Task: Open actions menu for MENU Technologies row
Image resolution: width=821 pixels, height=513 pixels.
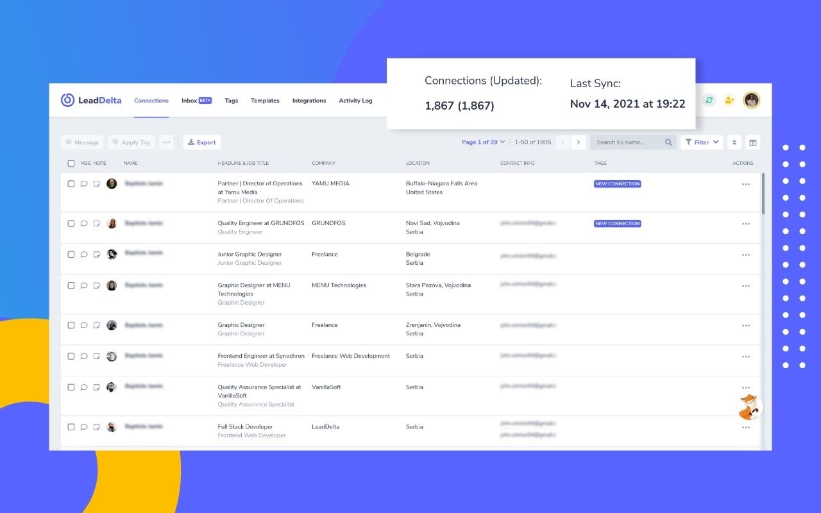Action: point(745,286)
